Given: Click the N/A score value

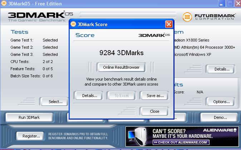Looking at the screenshot, I should tap(200, 92).
